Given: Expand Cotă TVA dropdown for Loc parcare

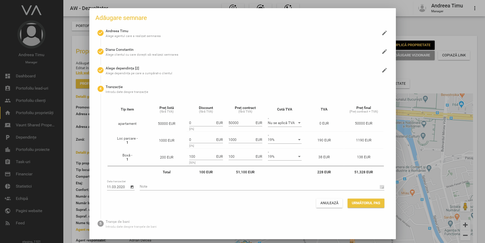Looking at the screenshot, I should click(x=284, y=140).
